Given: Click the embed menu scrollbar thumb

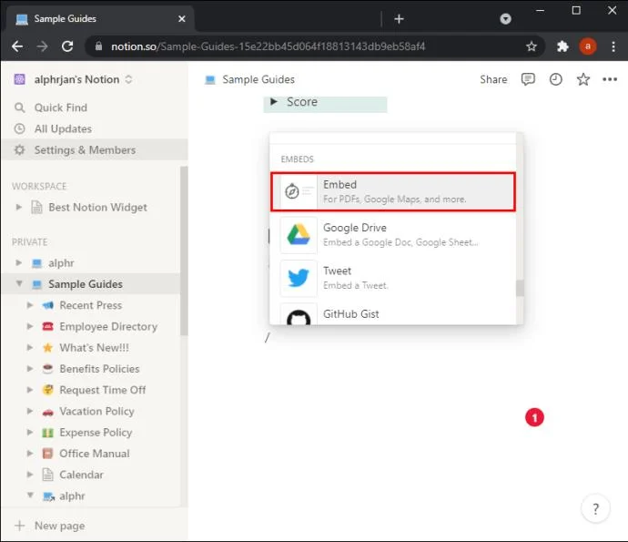Looking at the screenshot, I should click(x=520, y=288).
